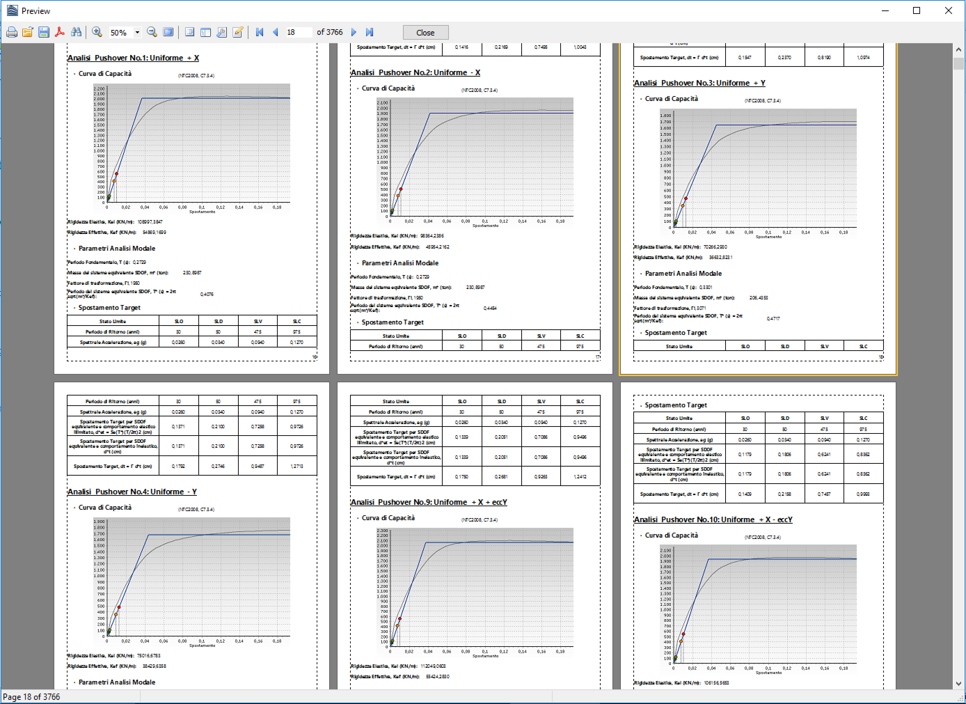Export the report to PDF
This screenshot has width=966, height=704.
[60, 32]
